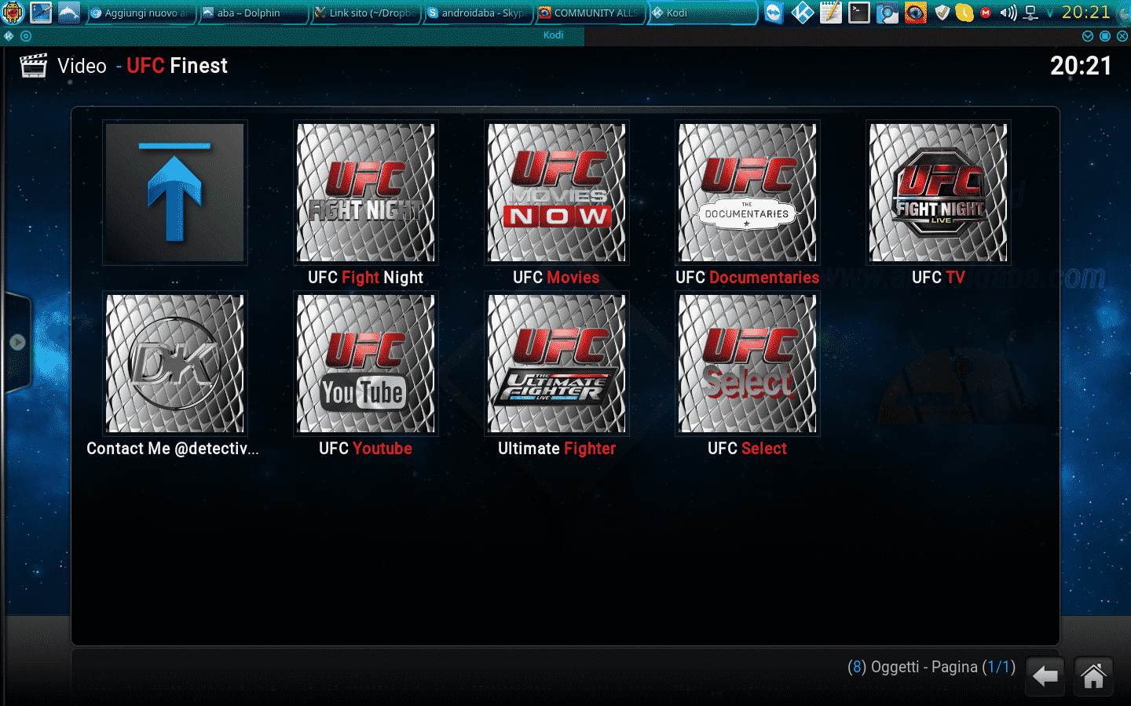1131x706 pixels.
Task: Click the 'Contact Me @detectiv...' label
Action: click(x=173, y=449)
